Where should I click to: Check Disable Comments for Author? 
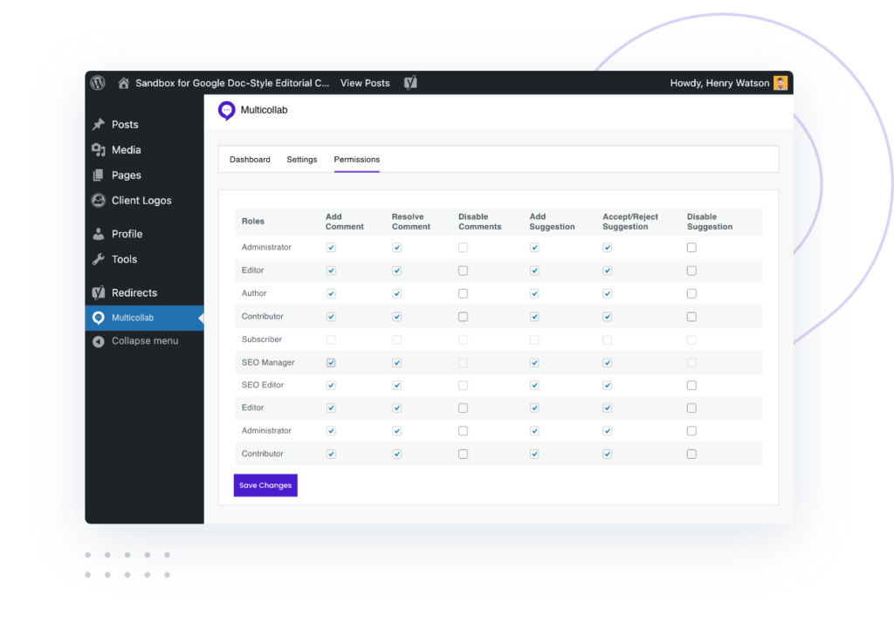(463, 293)
